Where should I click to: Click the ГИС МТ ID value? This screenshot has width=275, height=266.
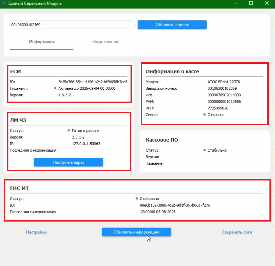point(175,205)
